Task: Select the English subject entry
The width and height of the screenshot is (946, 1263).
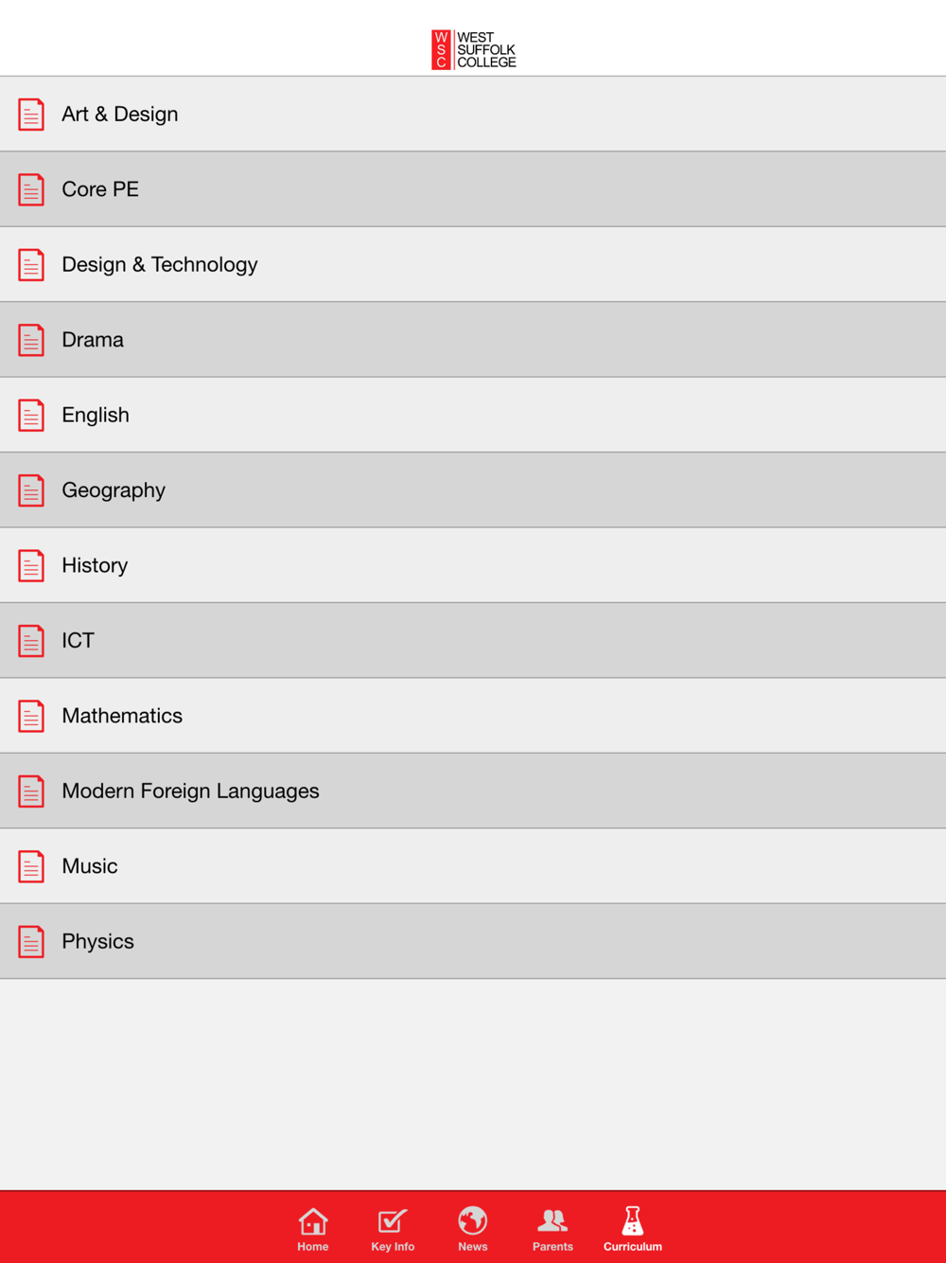Action: pos(473,415)
